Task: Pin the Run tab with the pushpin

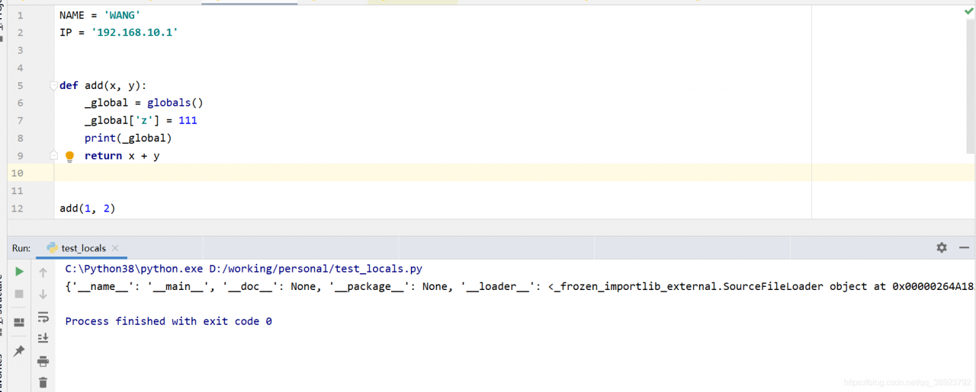Action: click(x=20, y=351)
